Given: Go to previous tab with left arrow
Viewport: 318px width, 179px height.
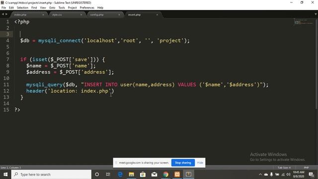Looking at the screenshot, I should coord(2,14).
